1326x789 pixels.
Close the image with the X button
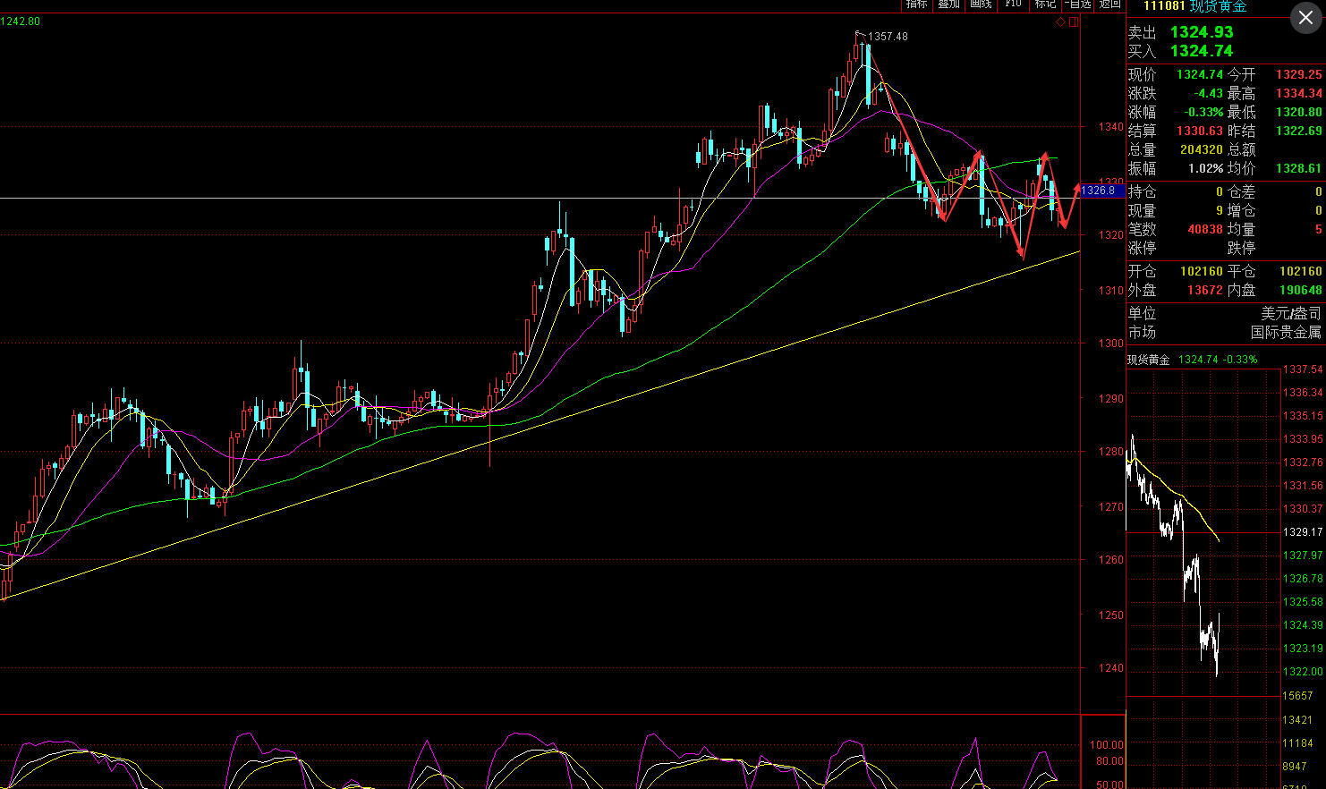pyautogui.click(x=1305, y=18)
